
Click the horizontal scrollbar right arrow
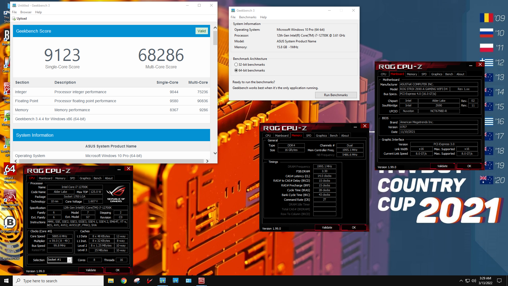pyautogui.click(x=207, y=161)
